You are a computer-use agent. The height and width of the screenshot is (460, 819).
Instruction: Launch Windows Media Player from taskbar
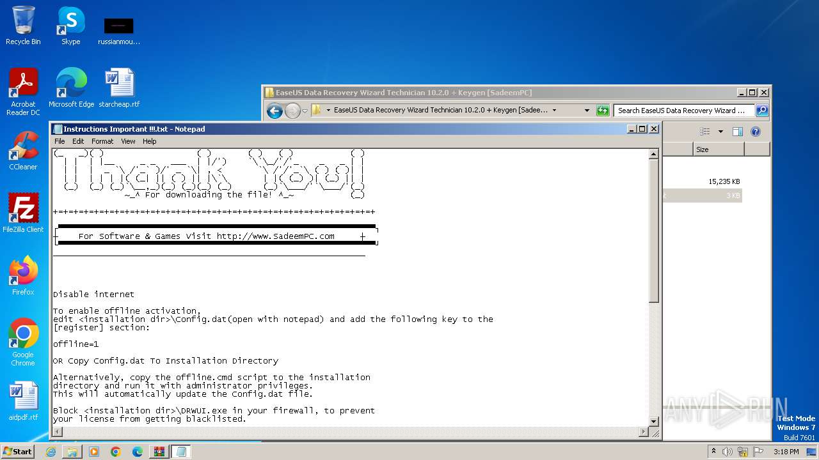[94, 452]
